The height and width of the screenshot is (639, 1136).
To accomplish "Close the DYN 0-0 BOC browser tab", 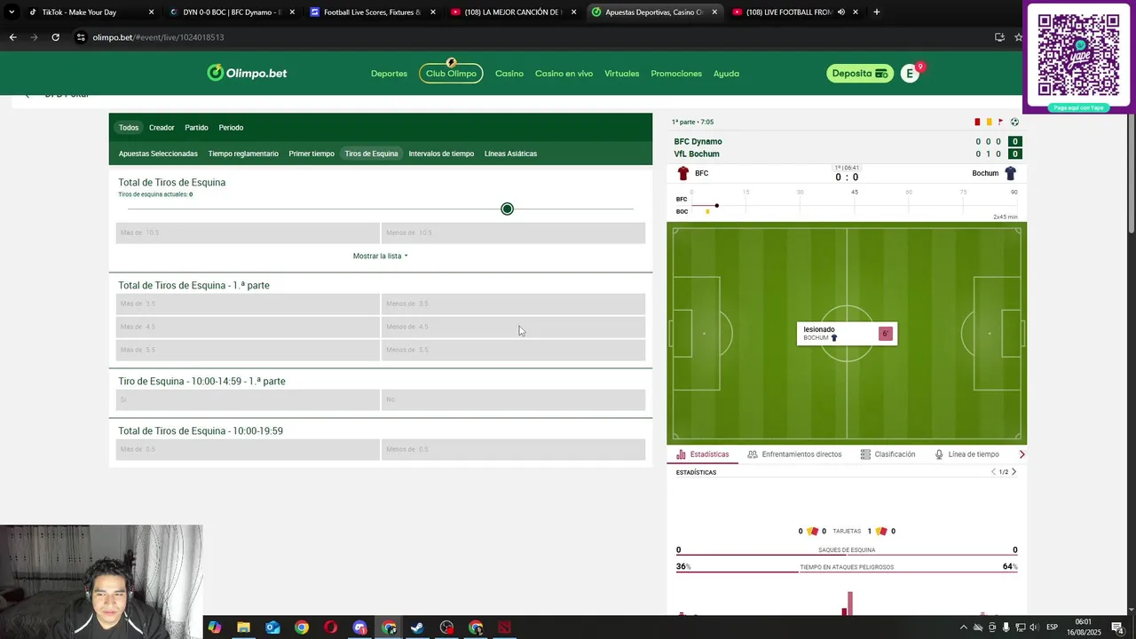I will point(292,12).
